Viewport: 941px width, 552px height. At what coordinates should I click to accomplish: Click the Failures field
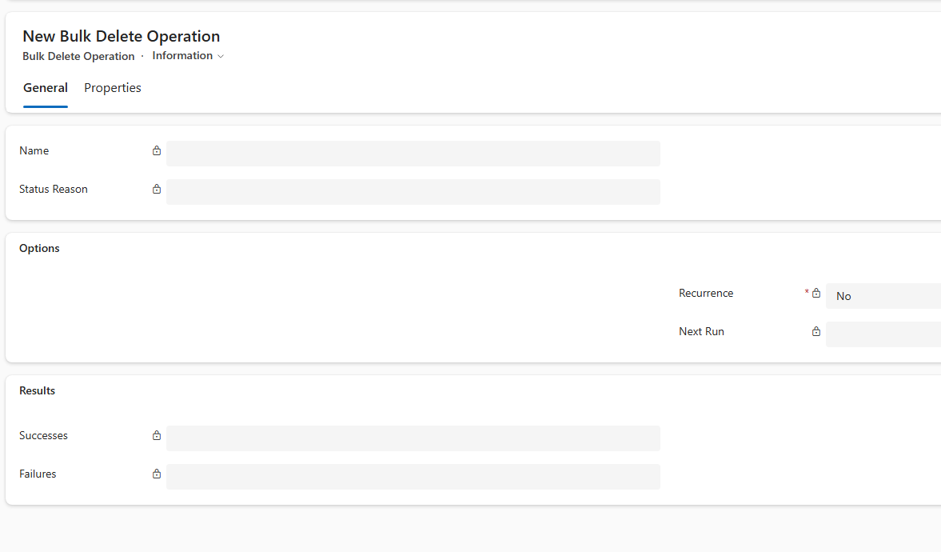coord(413,477)
